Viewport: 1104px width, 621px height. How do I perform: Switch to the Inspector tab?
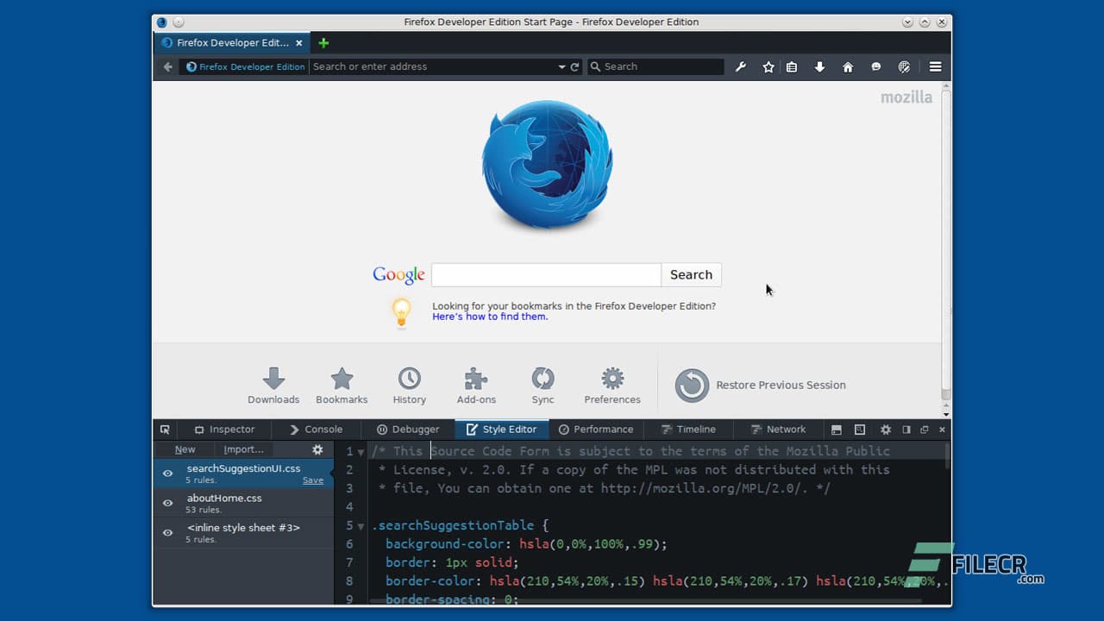point(224,429)
